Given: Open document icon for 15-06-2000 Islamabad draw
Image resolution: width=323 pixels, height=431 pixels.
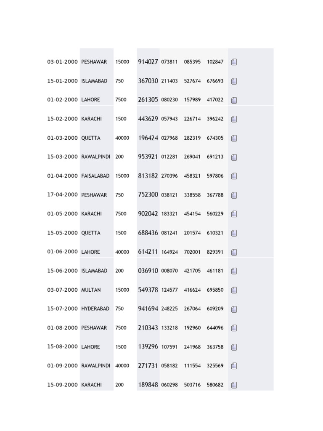Looking at the screenshot, I should [234, 271].
